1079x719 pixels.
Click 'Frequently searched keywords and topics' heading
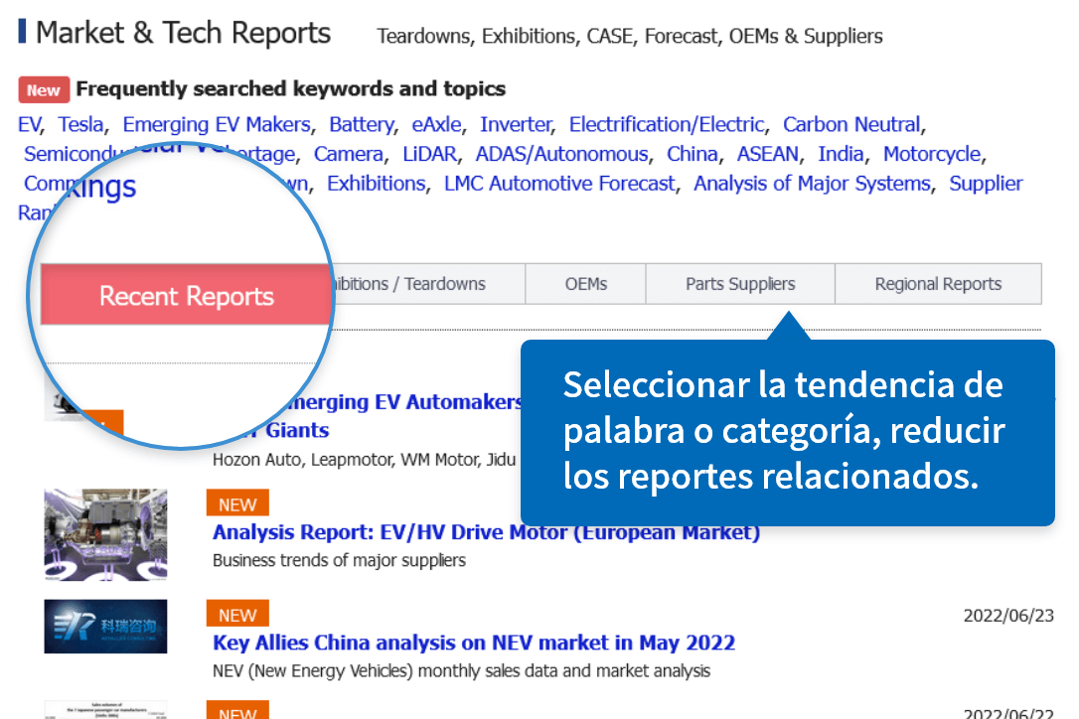pyautogui.click(x=290, y=88)
